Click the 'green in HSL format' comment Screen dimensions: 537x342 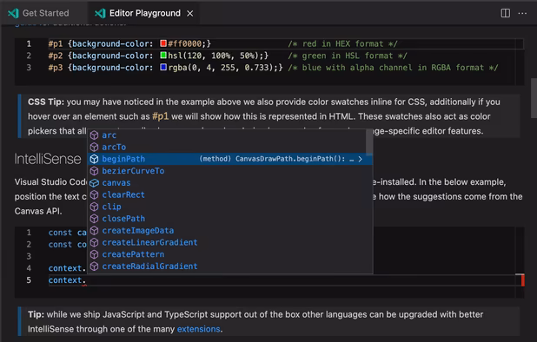click(348, 56)
